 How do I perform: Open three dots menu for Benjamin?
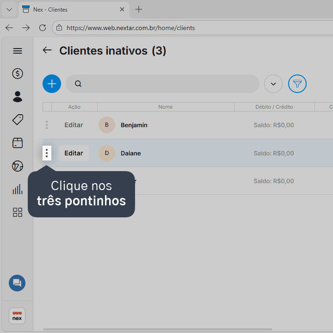[x=47, y=125]
